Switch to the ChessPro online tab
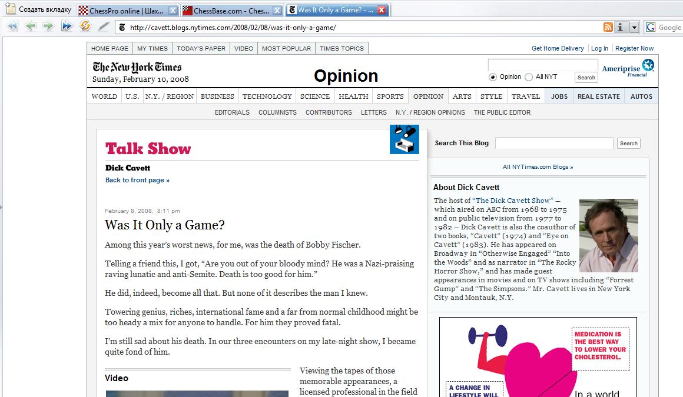Screen dimensions: 683x397 [122, 11]
